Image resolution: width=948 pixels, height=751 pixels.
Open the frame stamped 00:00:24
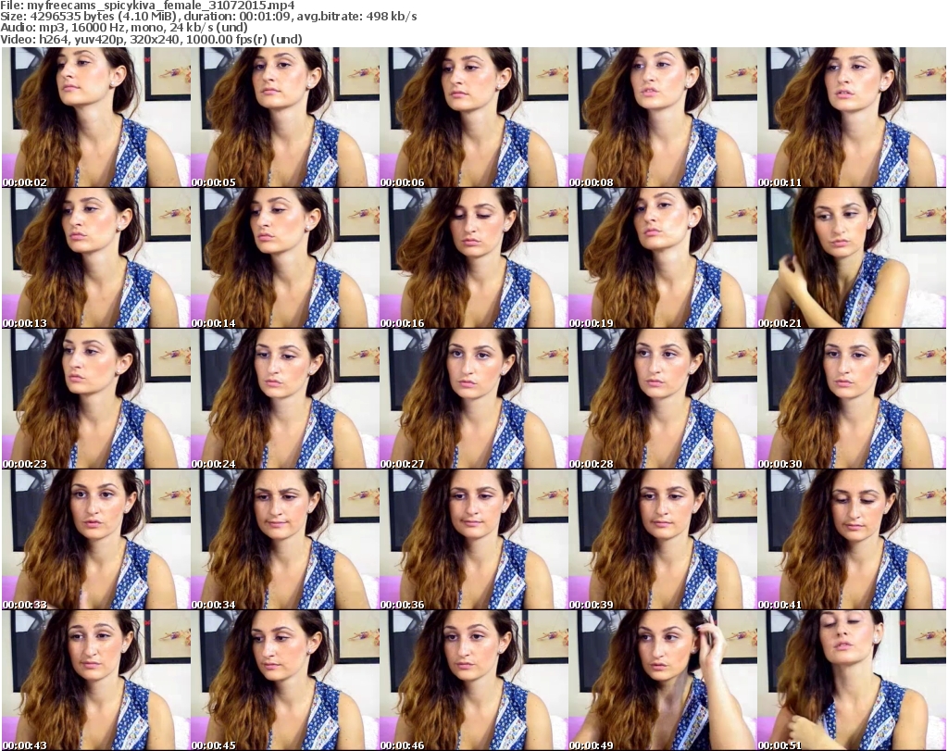click(285, 399)
